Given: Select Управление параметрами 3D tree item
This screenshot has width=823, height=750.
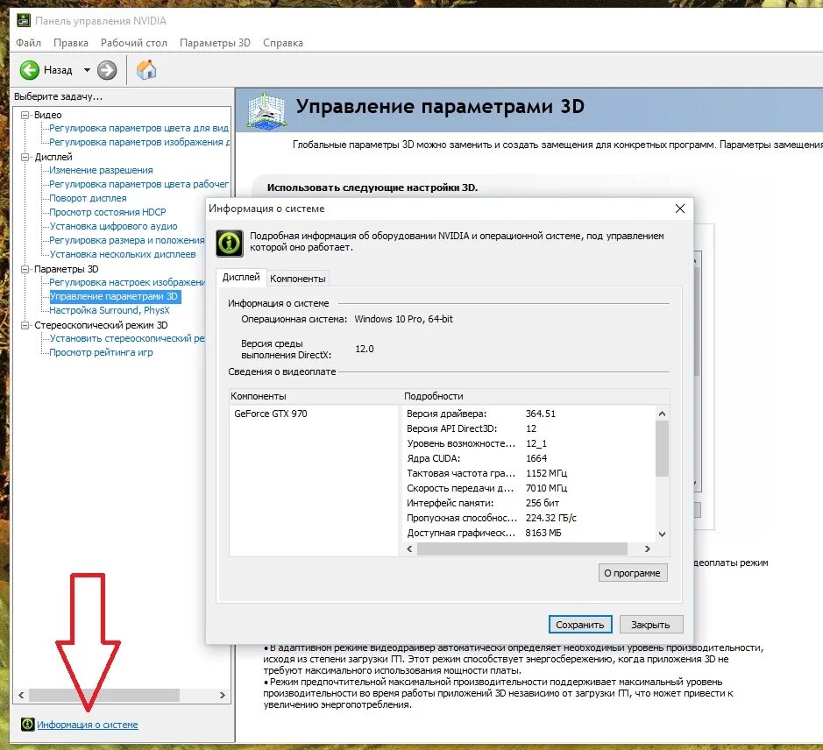Looking at the screenshot, I should [115, 296].
